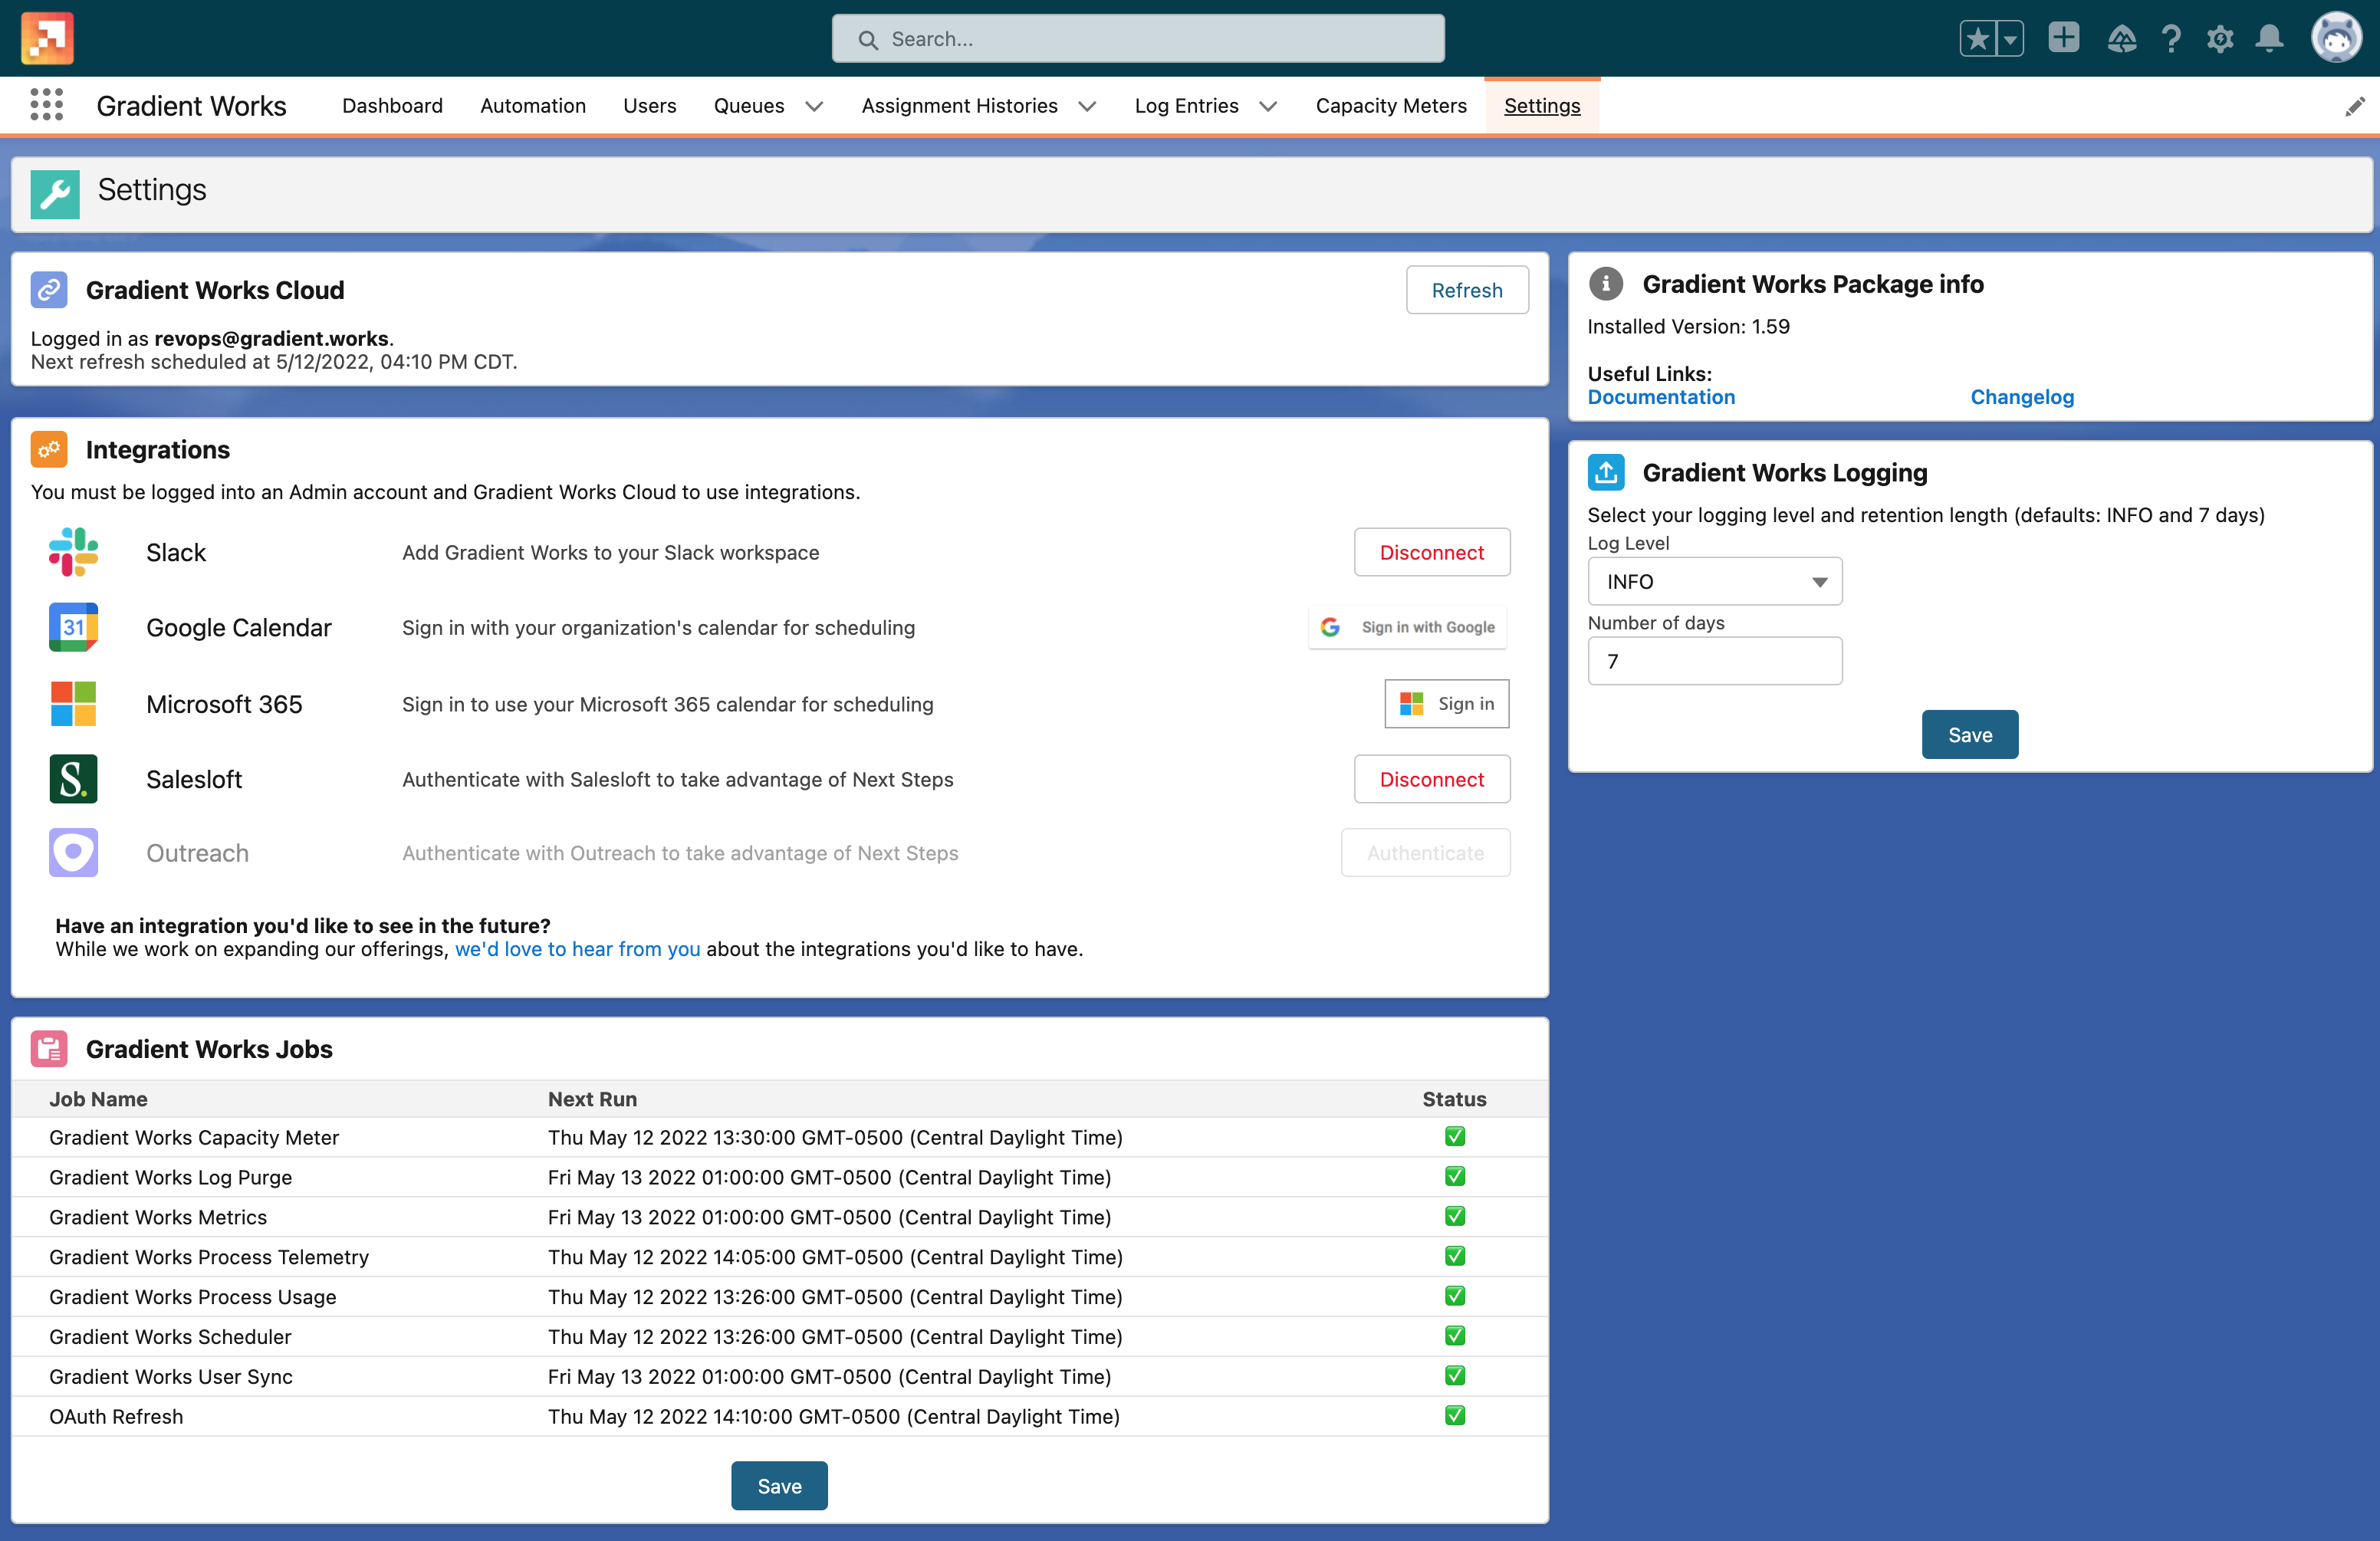Click the Search box
Image resolution: width=2380 pixels, height=1541 pixels.
(1137, 39)
